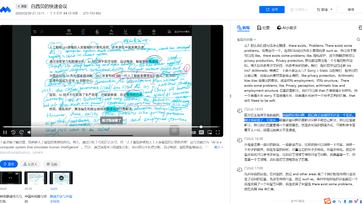The image size is (362, 204).
Task: Expand summary text with 展开
Action: coord(218,147)
